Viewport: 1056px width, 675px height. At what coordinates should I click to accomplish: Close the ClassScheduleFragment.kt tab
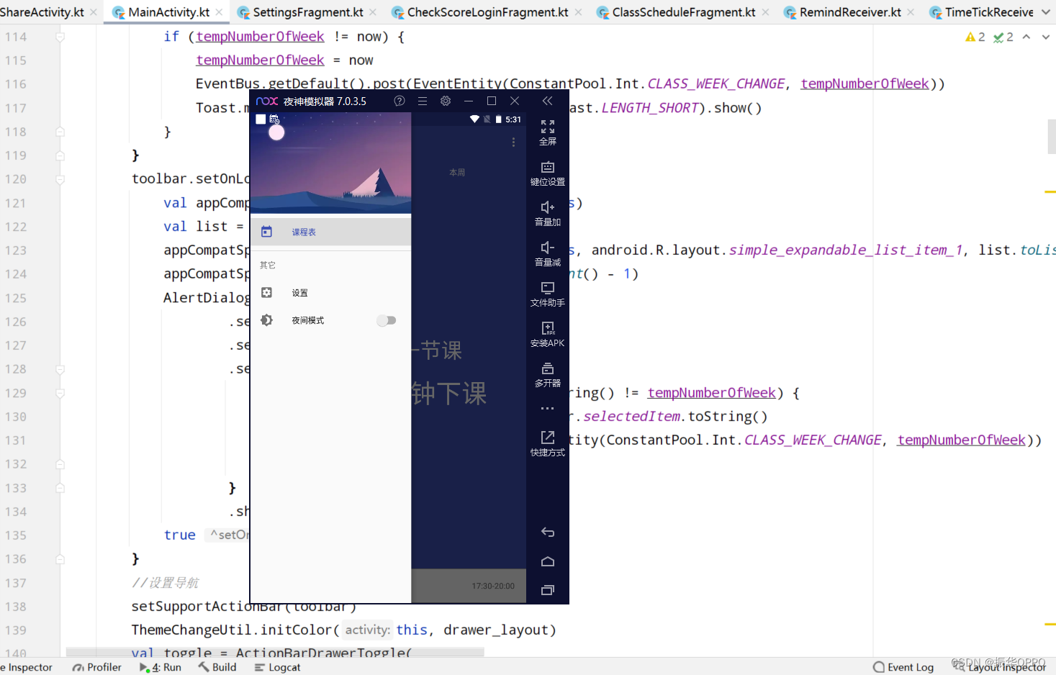pyautogui.click(x=765, y=12)
